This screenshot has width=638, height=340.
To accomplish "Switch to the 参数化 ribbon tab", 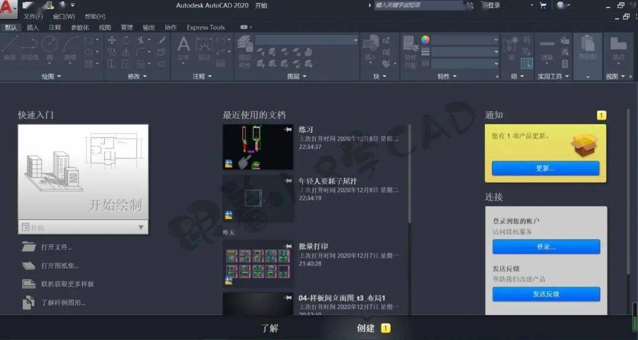I will pos(80,27).
